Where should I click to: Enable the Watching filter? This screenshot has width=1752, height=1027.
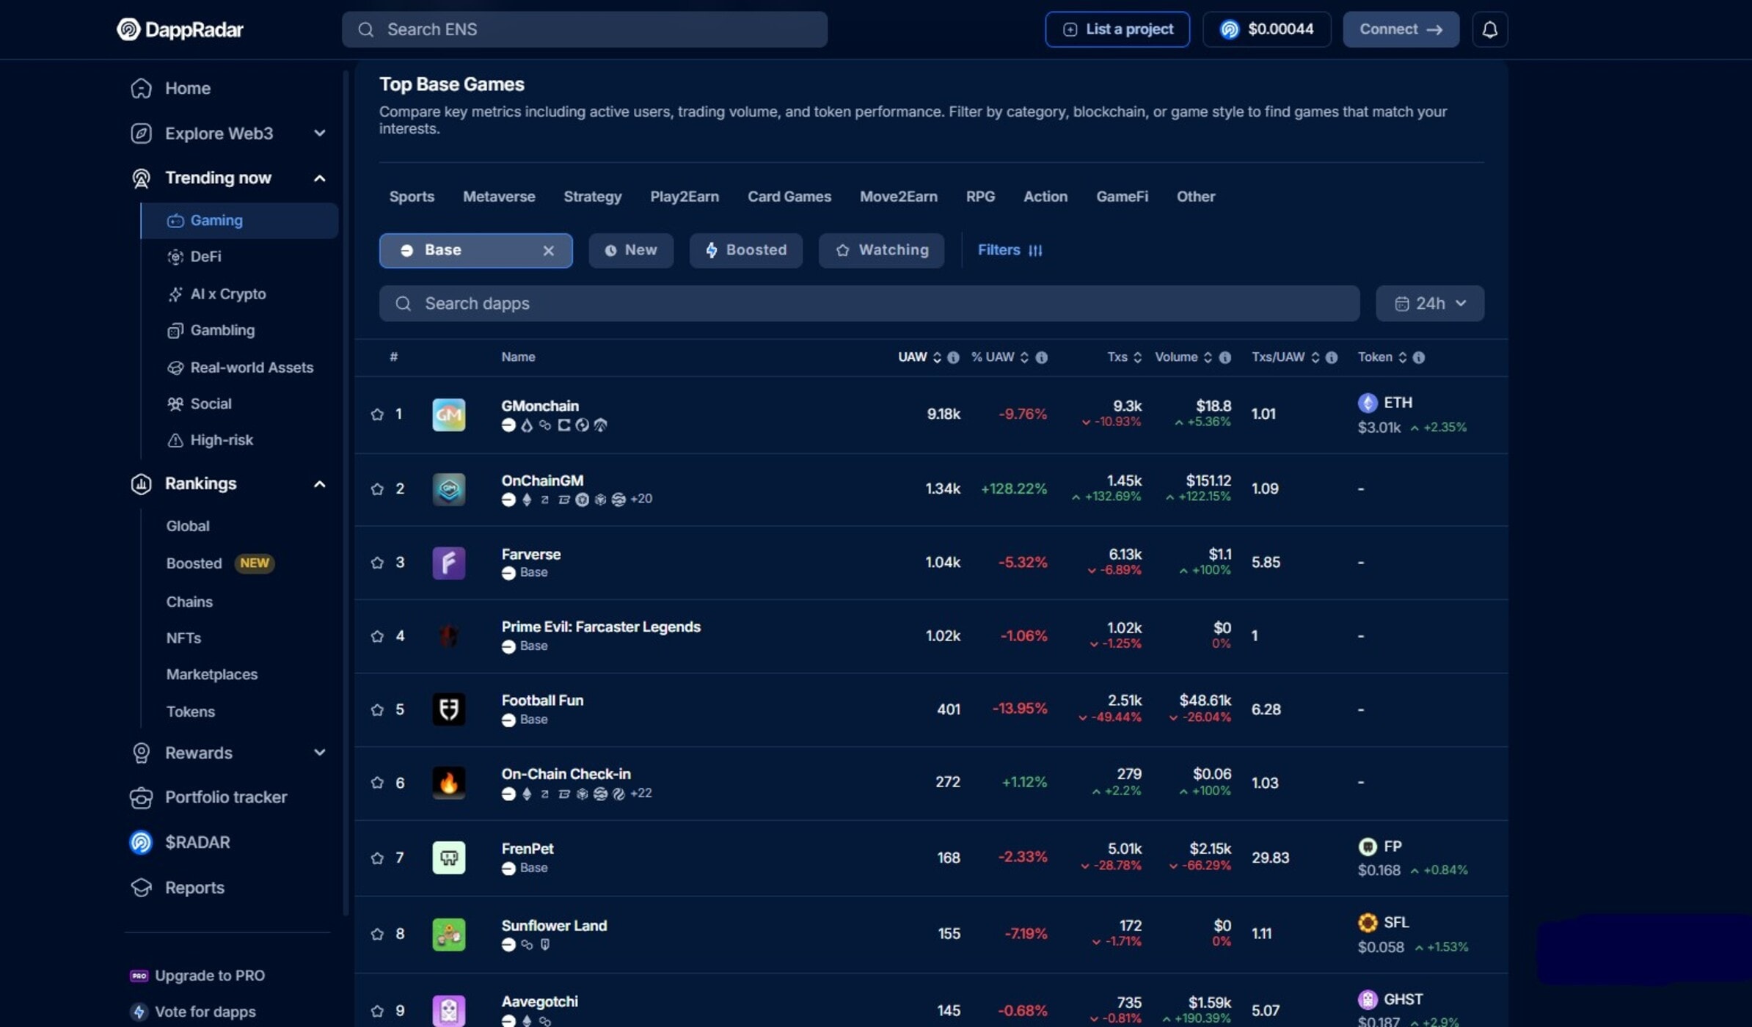[x=881, y=250]
